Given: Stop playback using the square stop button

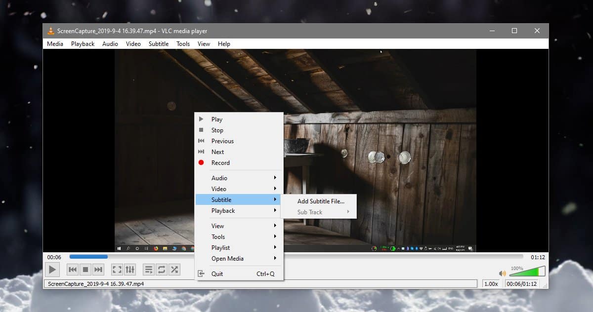Looking at the screenshot, I should click(85, 270).
